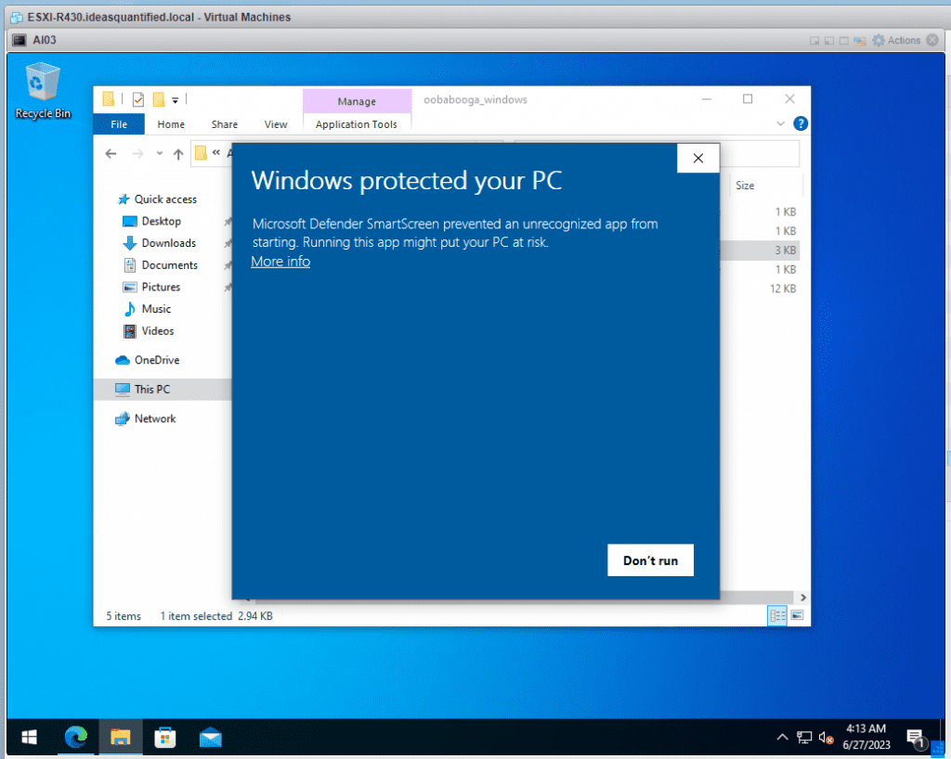Click the Properties checkmark icon in Explorer title bar

(x=138, y=99)
